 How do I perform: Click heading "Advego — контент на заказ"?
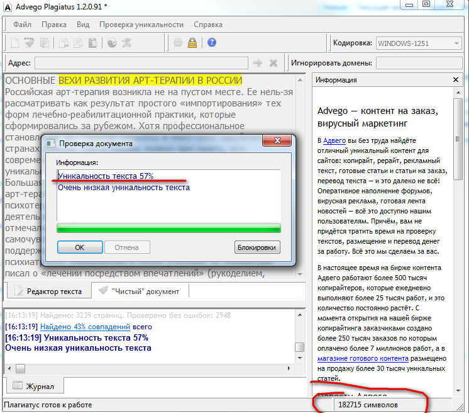click(377, 111)
